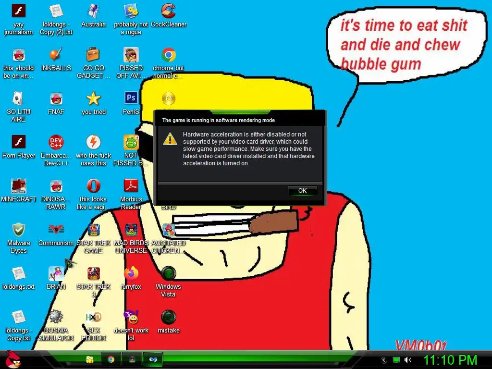Open 'SEX EDITIOR' HxD icon
Viewport: 492px width, 369px height.
94,317
